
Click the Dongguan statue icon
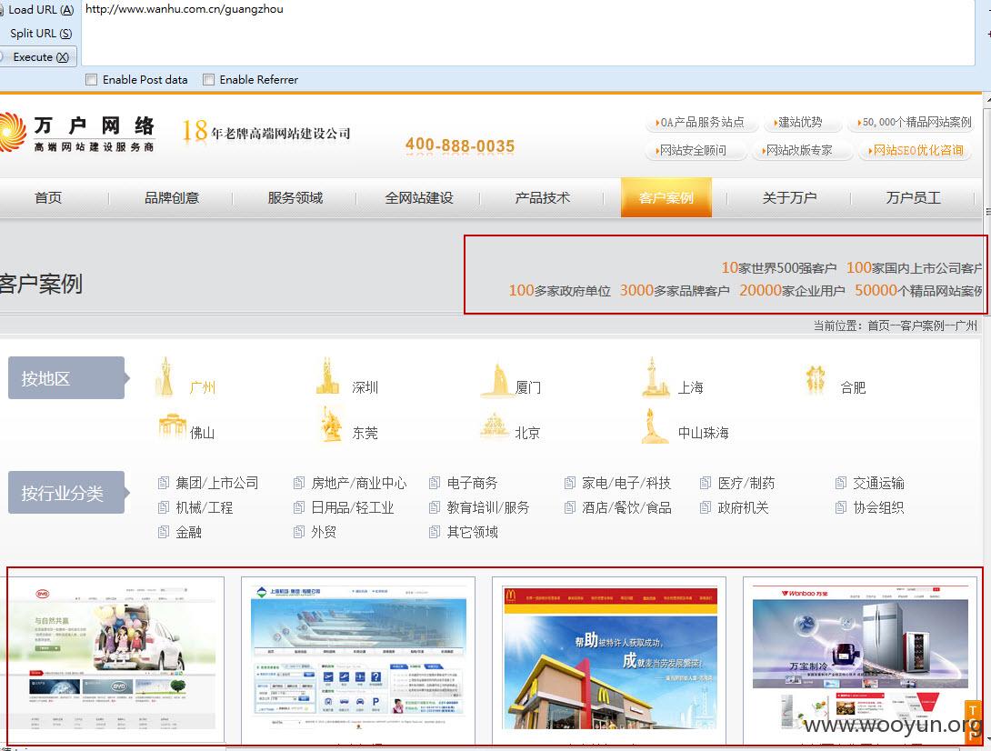coord(331,425)
